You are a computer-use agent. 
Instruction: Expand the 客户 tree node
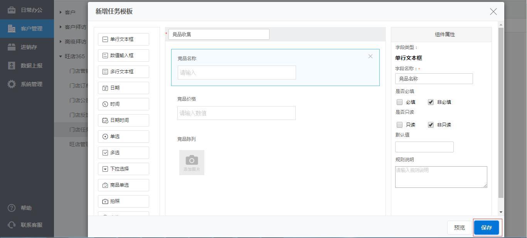[x=61, y=12]
